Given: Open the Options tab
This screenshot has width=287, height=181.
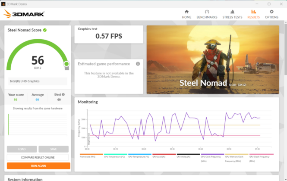Looking at the screenshot, I should (x=271, y=14).
